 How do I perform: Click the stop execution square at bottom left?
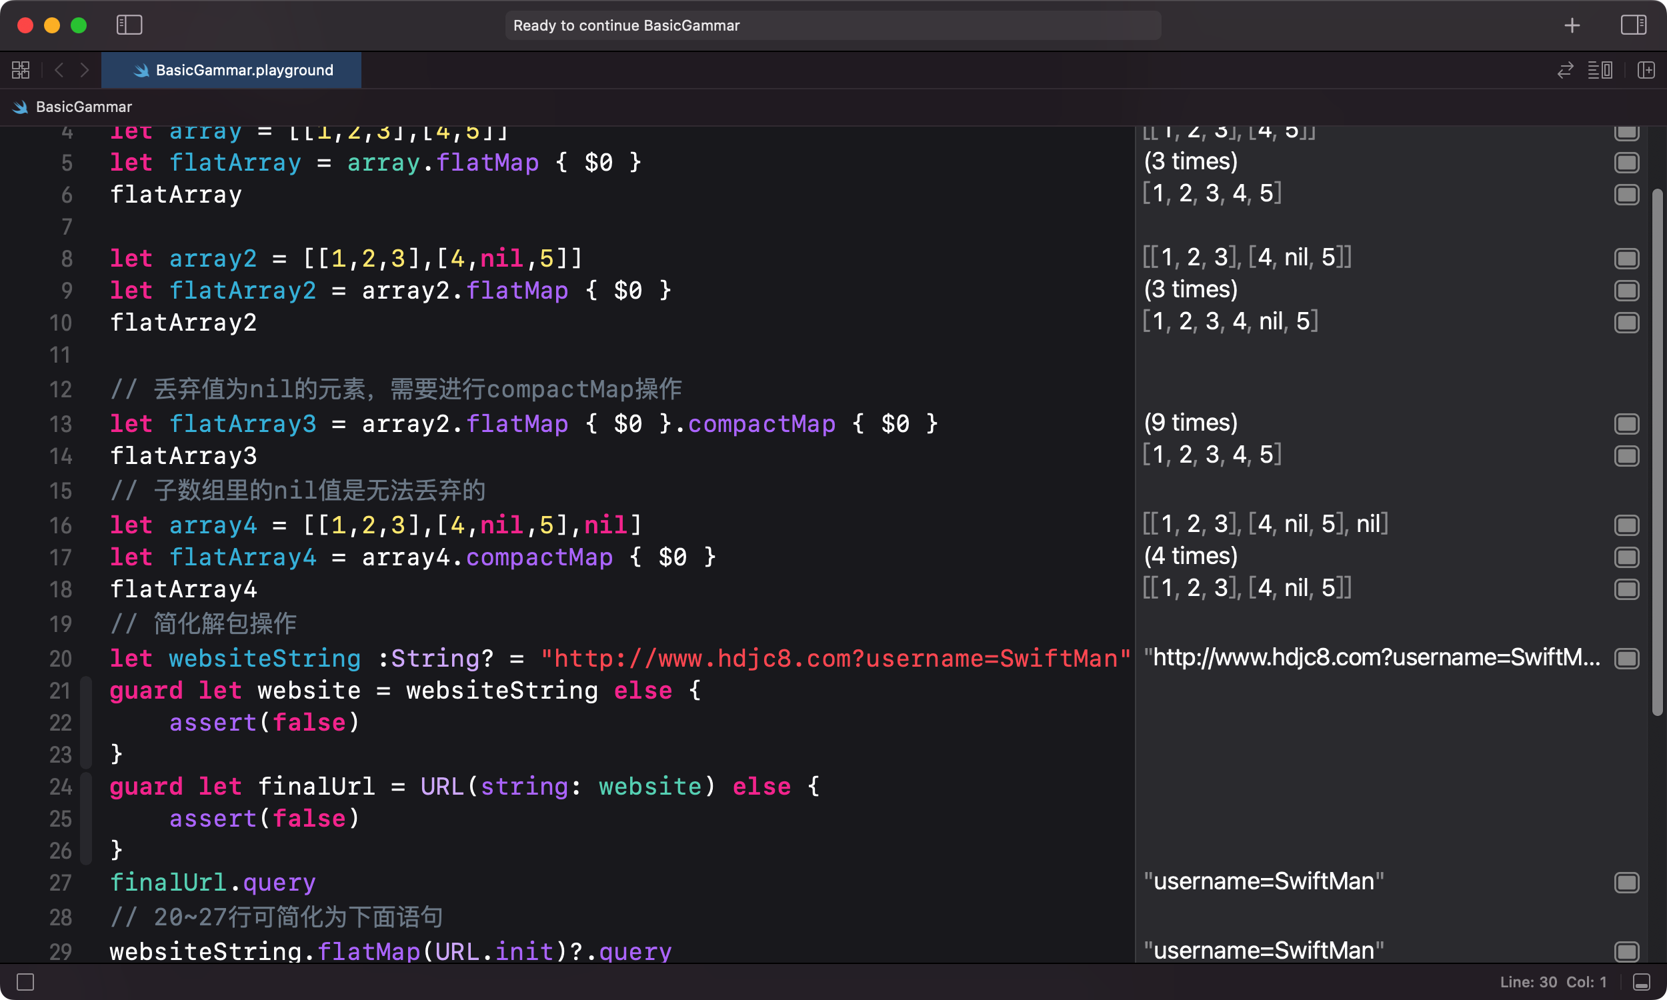pyautogui.click(x=25, y=982)
